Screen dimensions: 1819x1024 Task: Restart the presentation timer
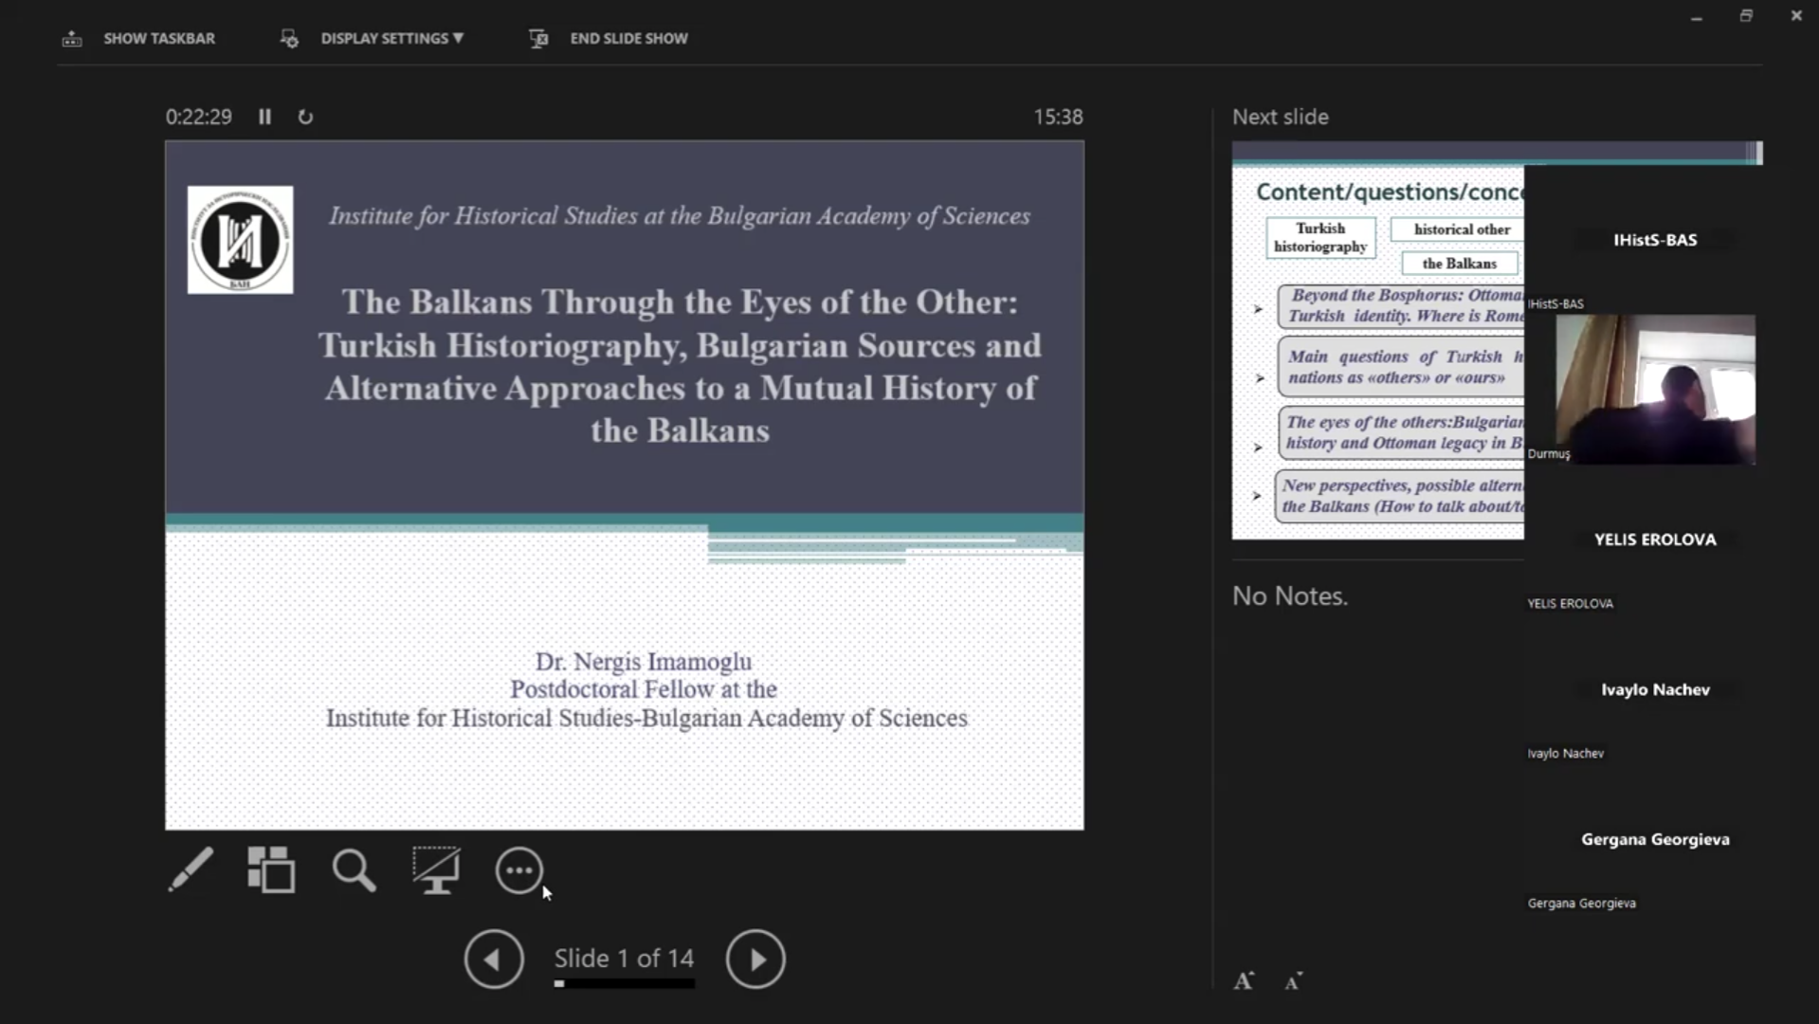pos(305,117)
